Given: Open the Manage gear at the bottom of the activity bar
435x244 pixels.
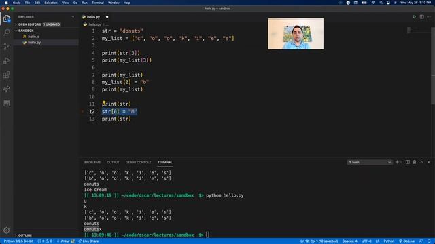Looking at the screenshot, I should point(6,230).
